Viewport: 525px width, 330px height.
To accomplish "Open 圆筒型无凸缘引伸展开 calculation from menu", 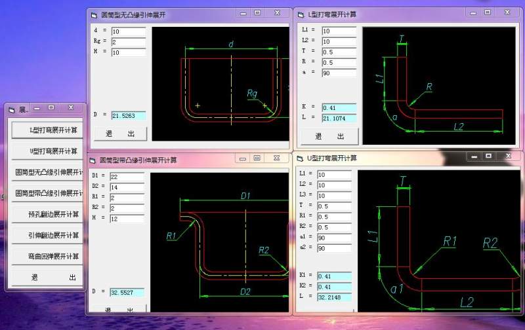I will point(47,172).
